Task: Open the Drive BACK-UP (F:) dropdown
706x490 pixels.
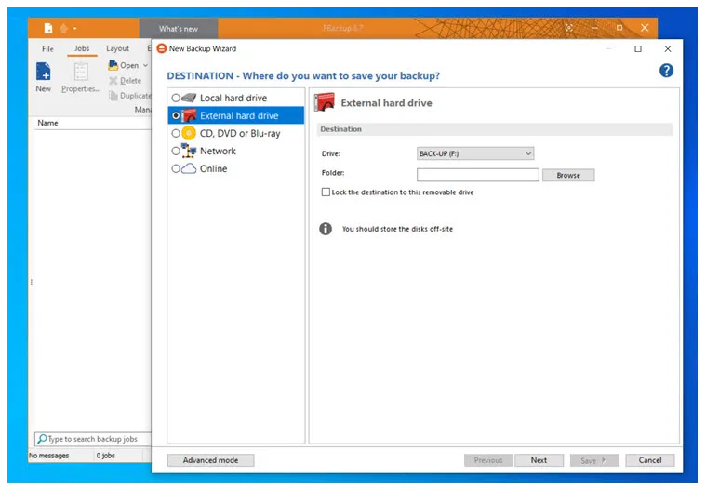Action: click(475, 153)
